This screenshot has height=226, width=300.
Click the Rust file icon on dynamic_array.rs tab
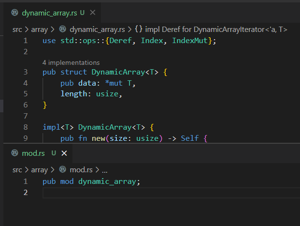click(14, 13)
